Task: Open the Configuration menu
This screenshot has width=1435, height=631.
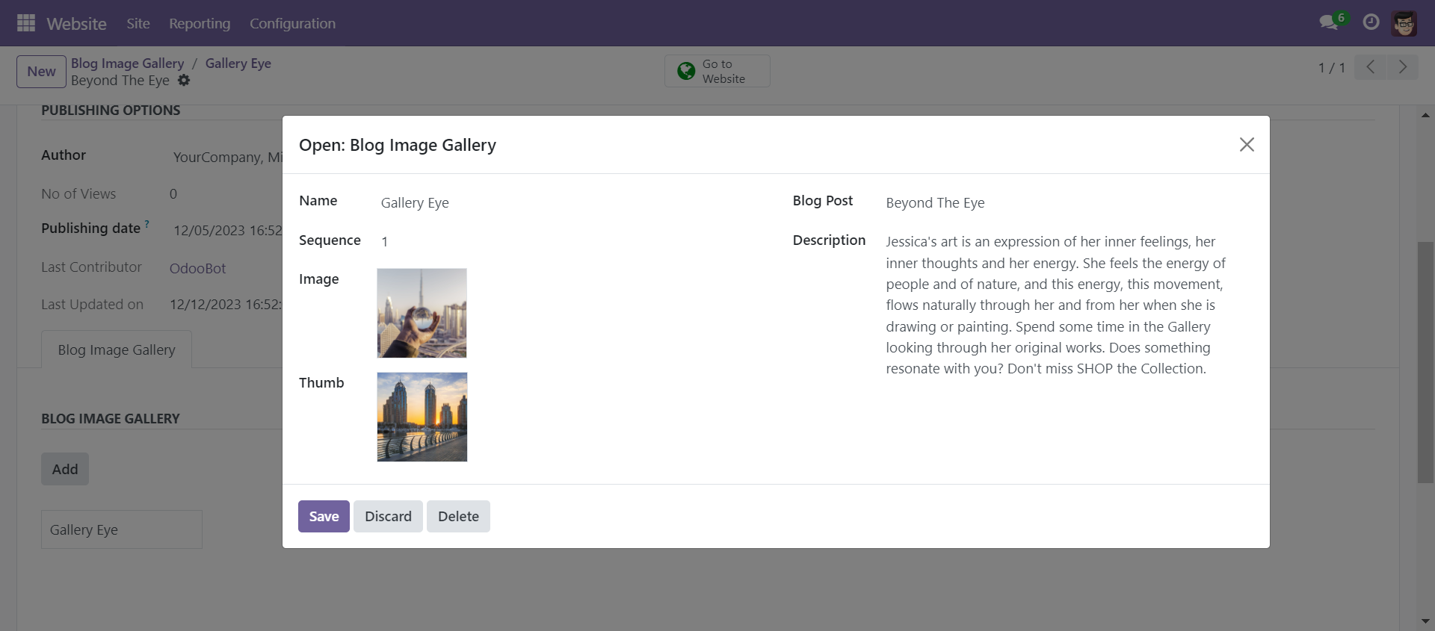Action: tap(292, 23)
